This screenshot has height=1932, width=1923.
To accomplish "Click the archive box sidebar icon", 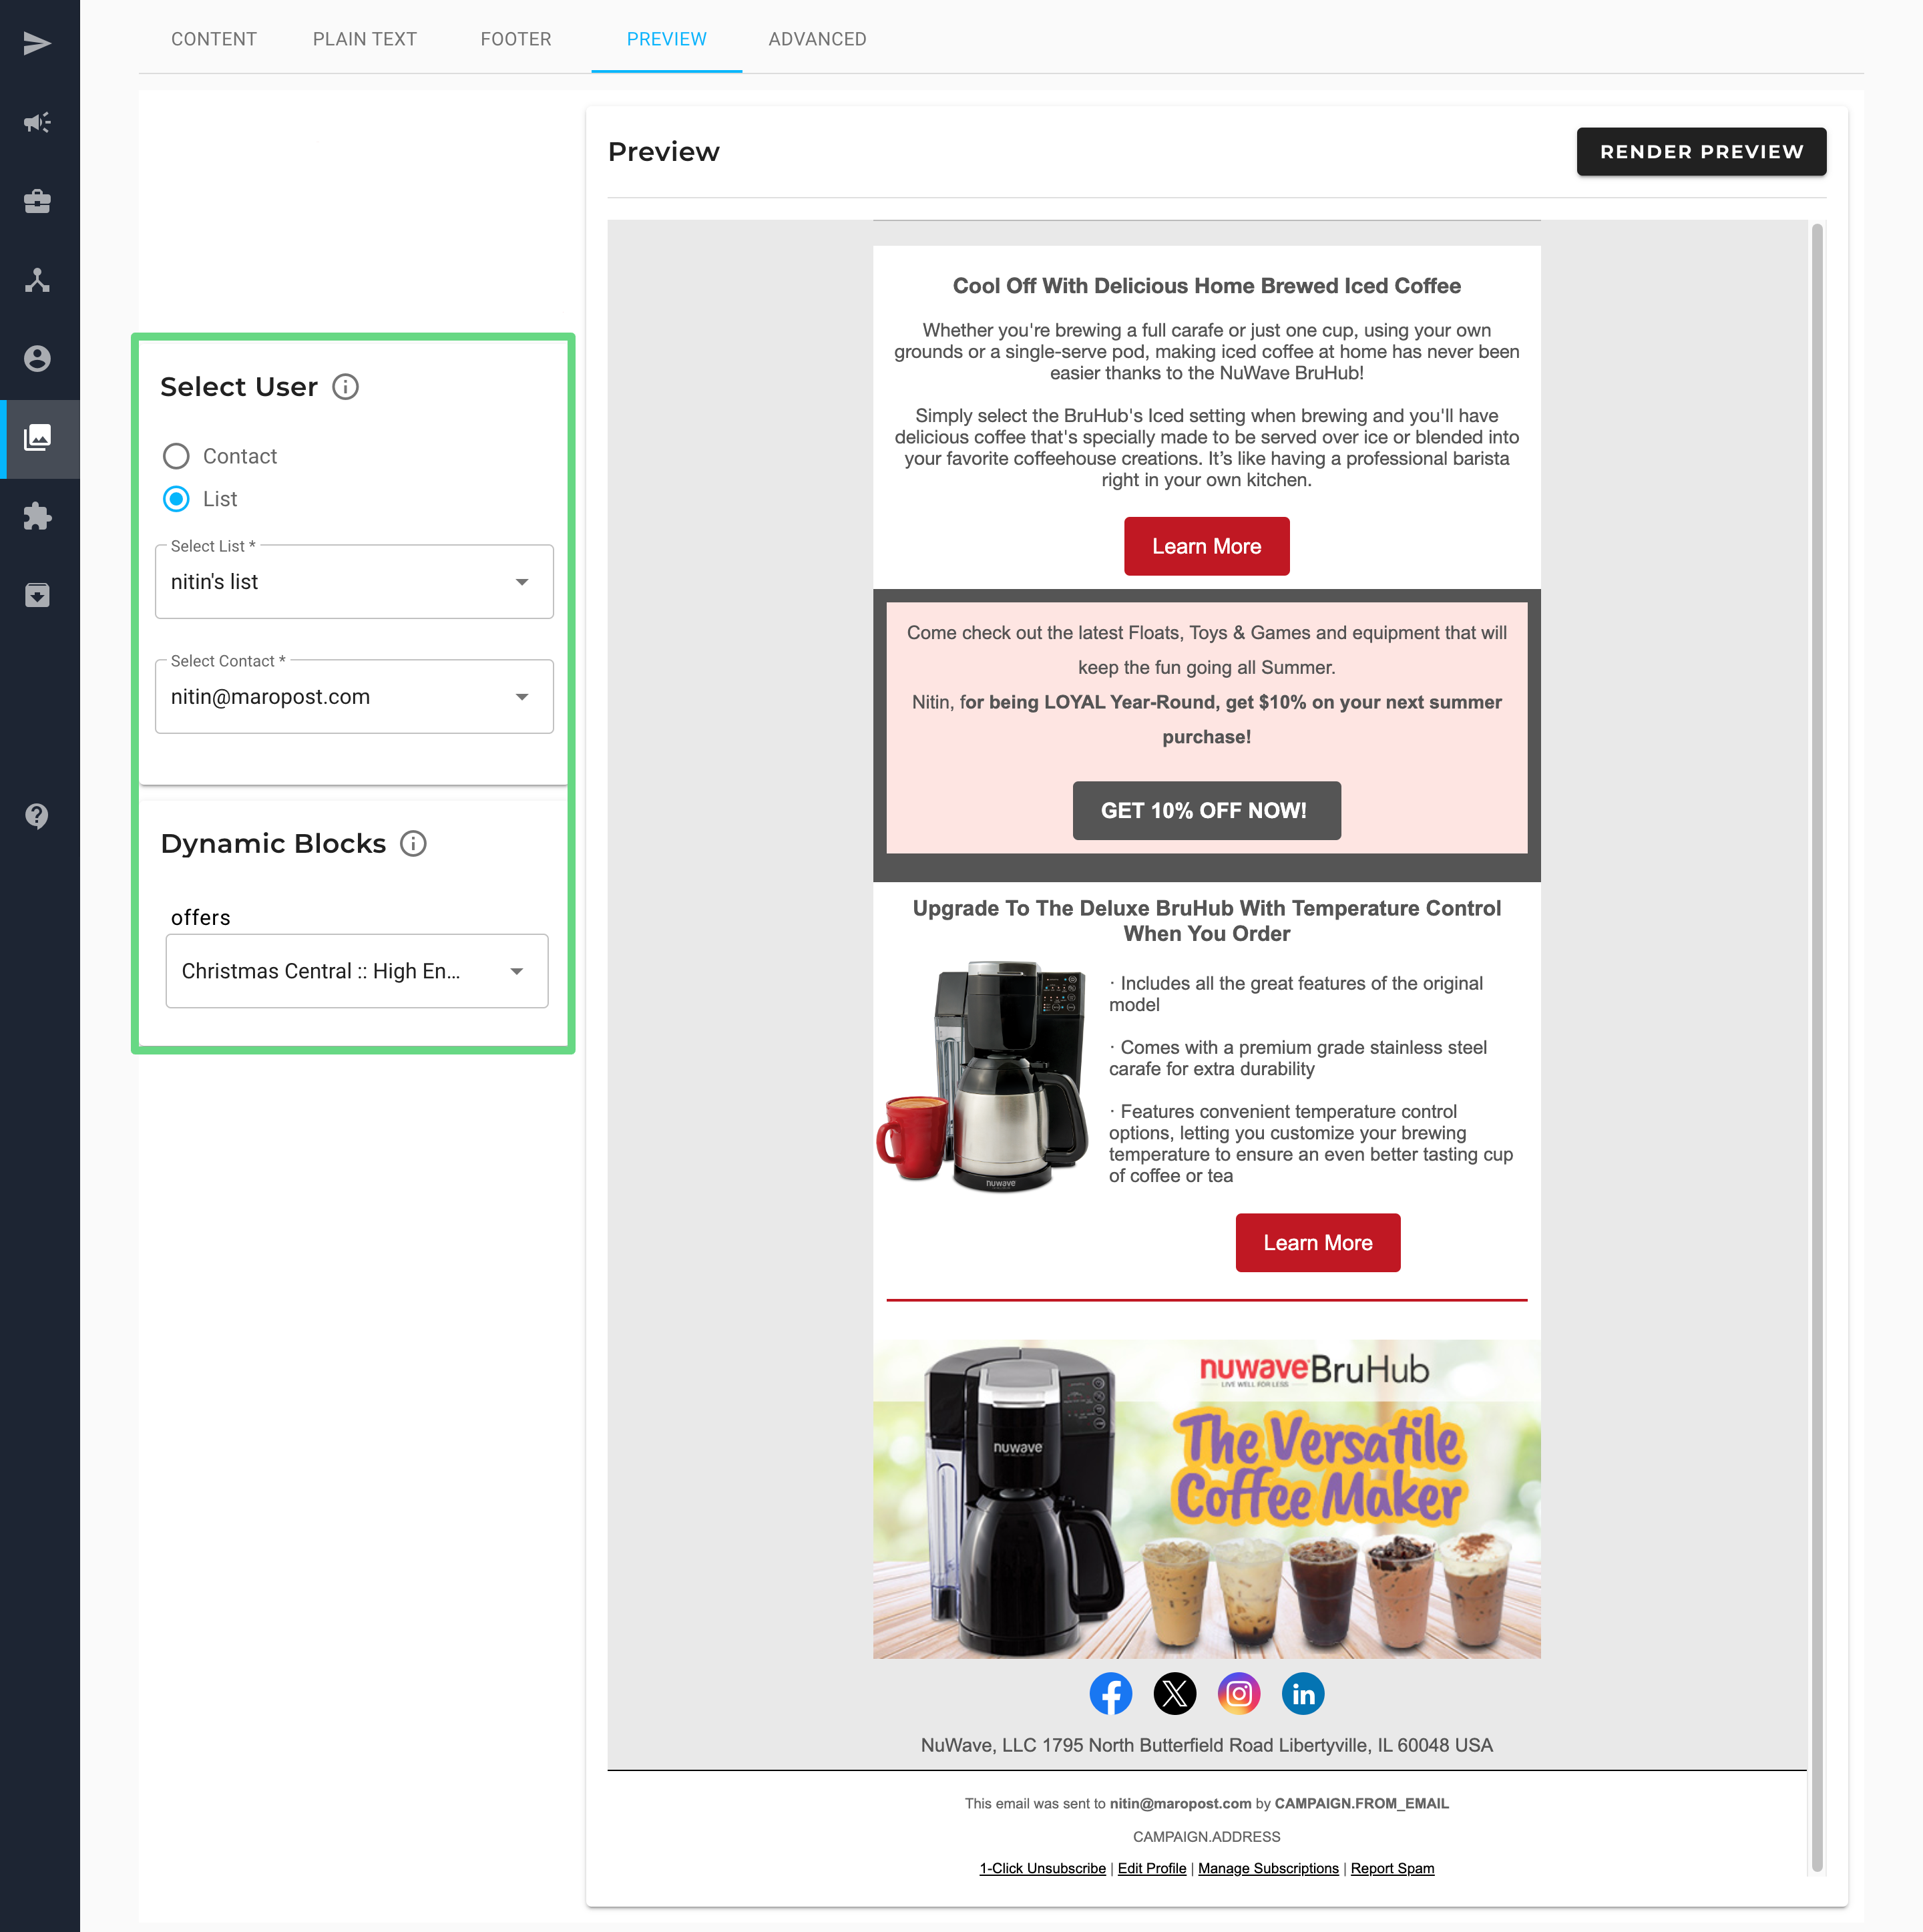I will [37, 595].
